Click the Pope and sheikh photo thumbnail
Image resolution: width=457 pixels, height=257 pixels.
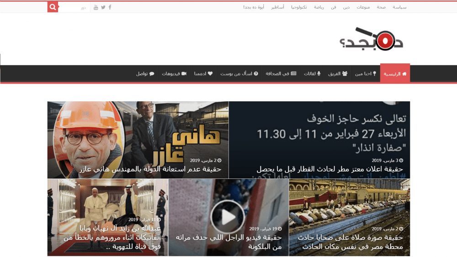[108, 217]
